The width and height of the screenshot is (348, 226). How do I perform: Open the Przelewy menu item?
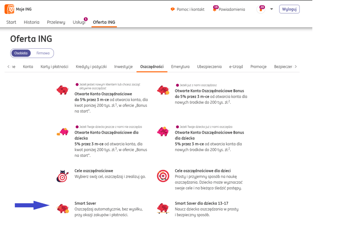pyautogui.click(x=56, y=22)
